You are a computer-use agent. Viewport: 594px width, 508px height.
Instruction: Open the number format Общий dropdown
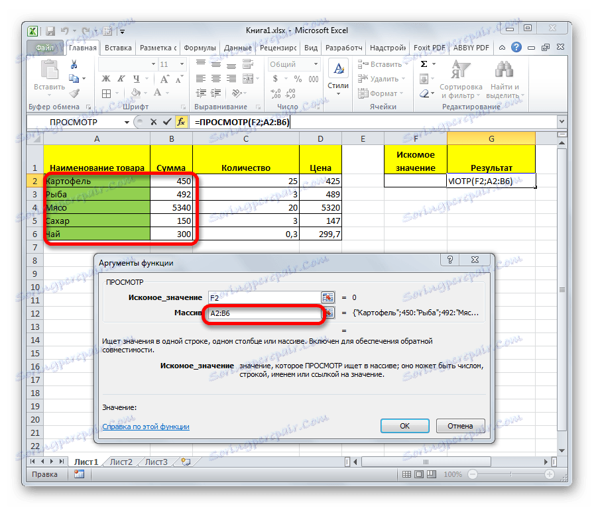click(x=316, y=64)
